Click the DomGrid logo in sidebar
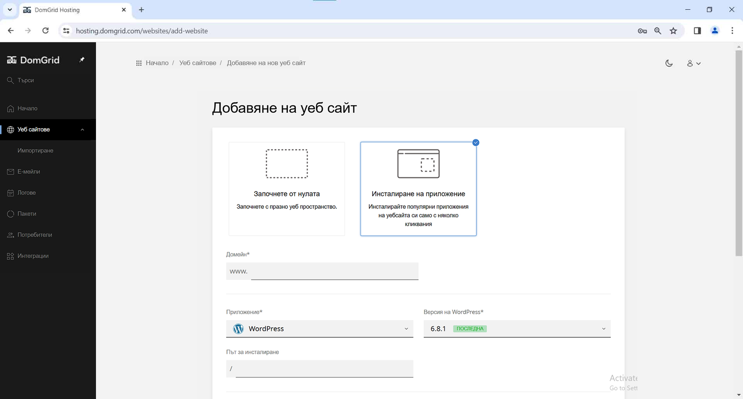The image size is (743, 399). pos(33,60)
